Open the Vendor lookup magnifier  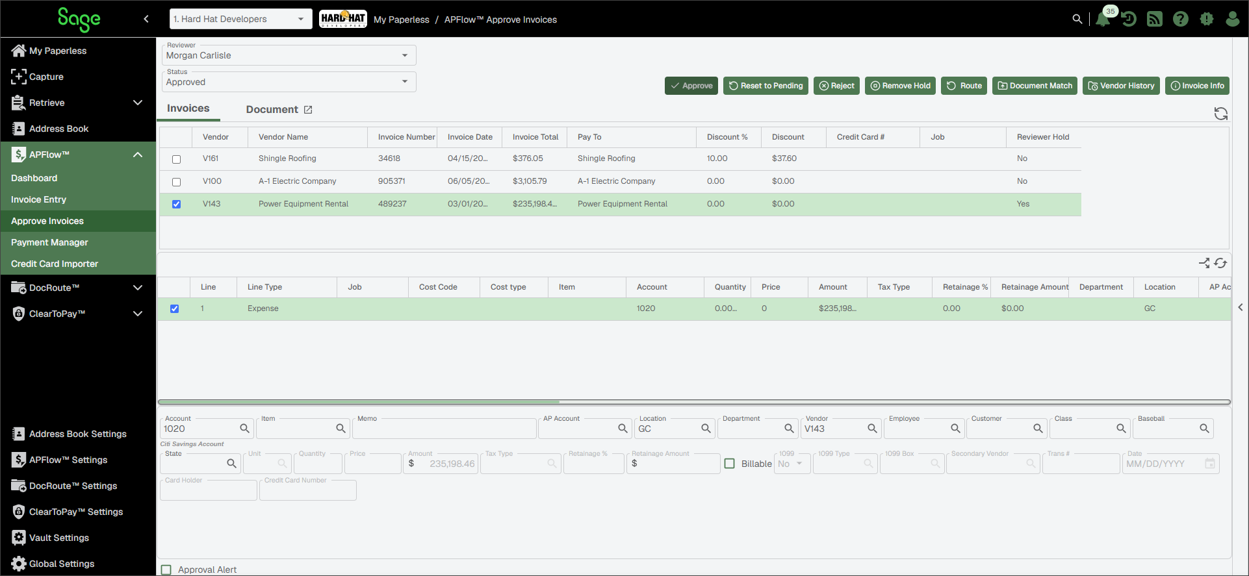pyautogui.click(x=872, y=429)
